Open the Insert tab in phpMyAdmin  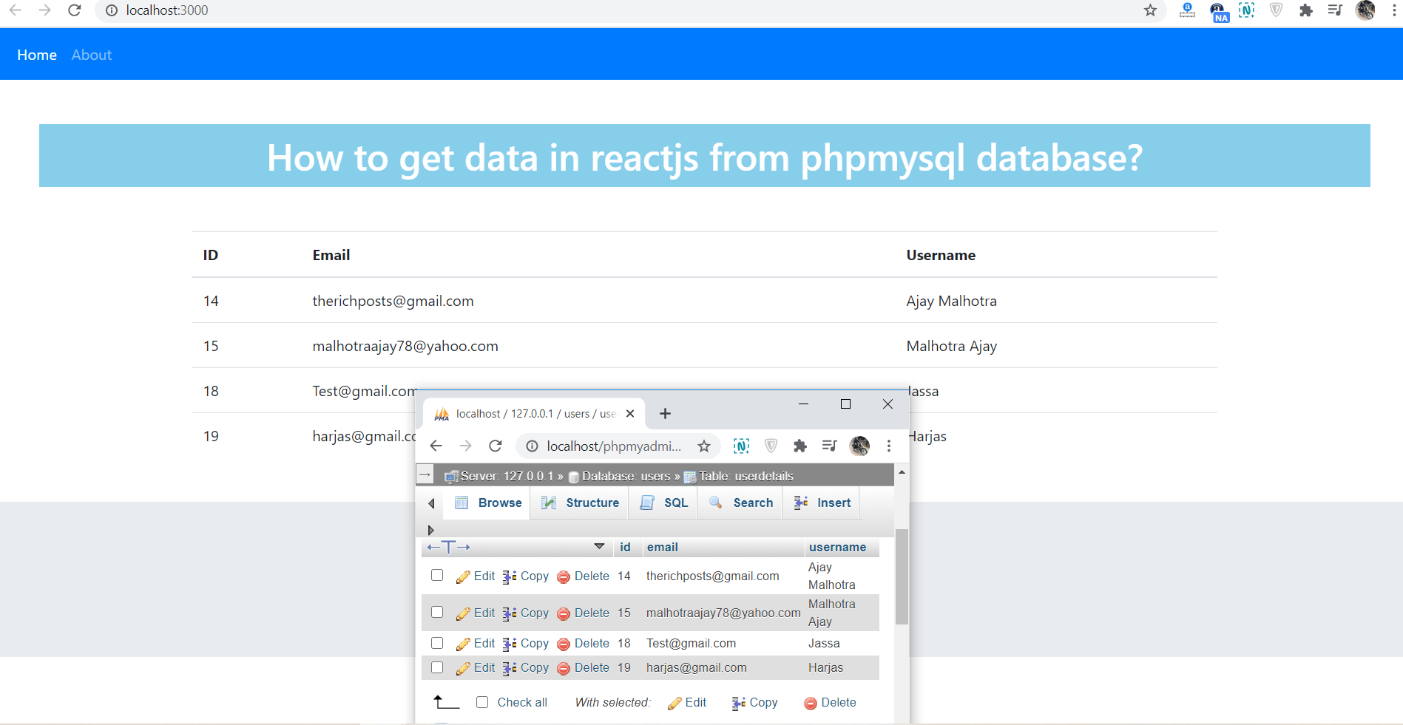[821, 503]
